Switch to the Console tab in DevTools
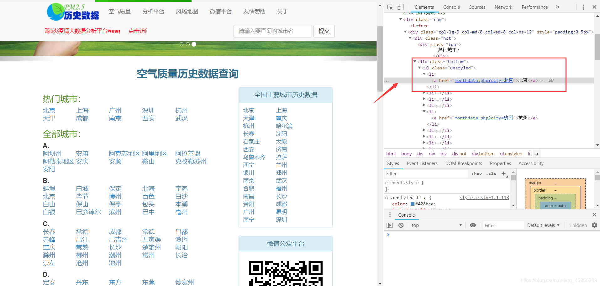This screenshot has width=600, height=286. click(451, 7)
